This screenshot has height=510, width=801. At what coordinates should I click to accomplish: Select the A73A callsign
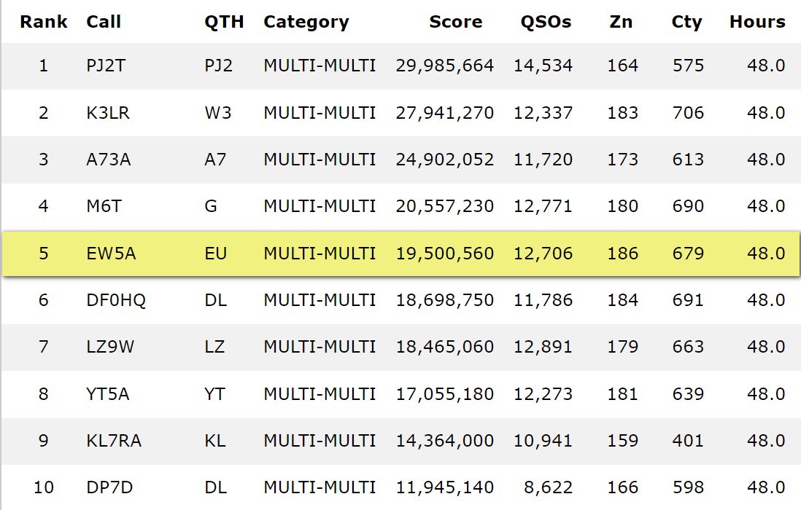108,160
